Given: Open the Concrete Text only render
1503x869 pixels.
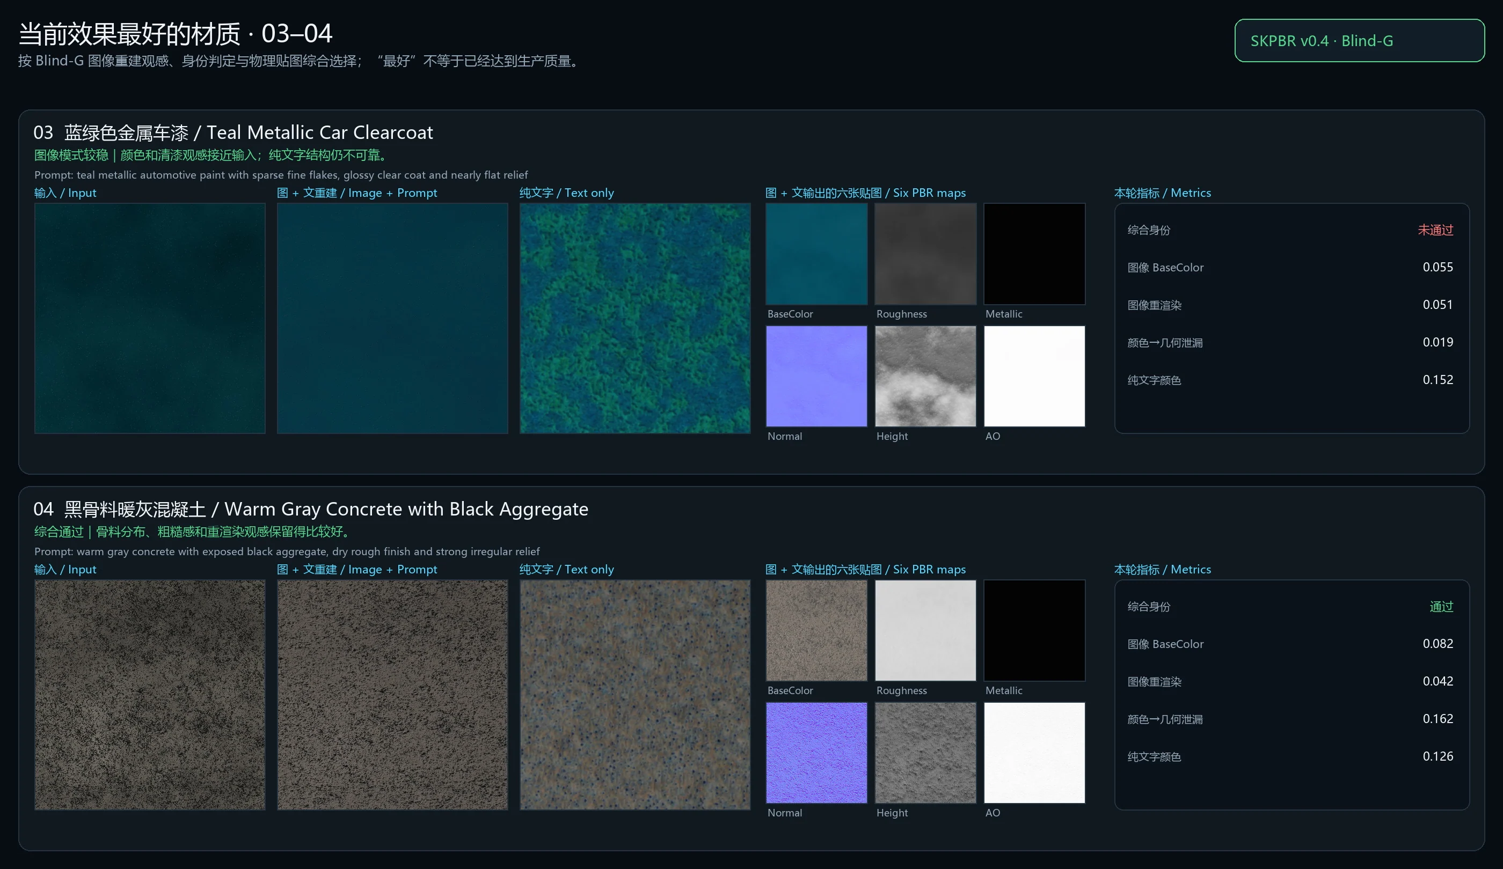Looking at the screenshot, I should tap(635, 695).
